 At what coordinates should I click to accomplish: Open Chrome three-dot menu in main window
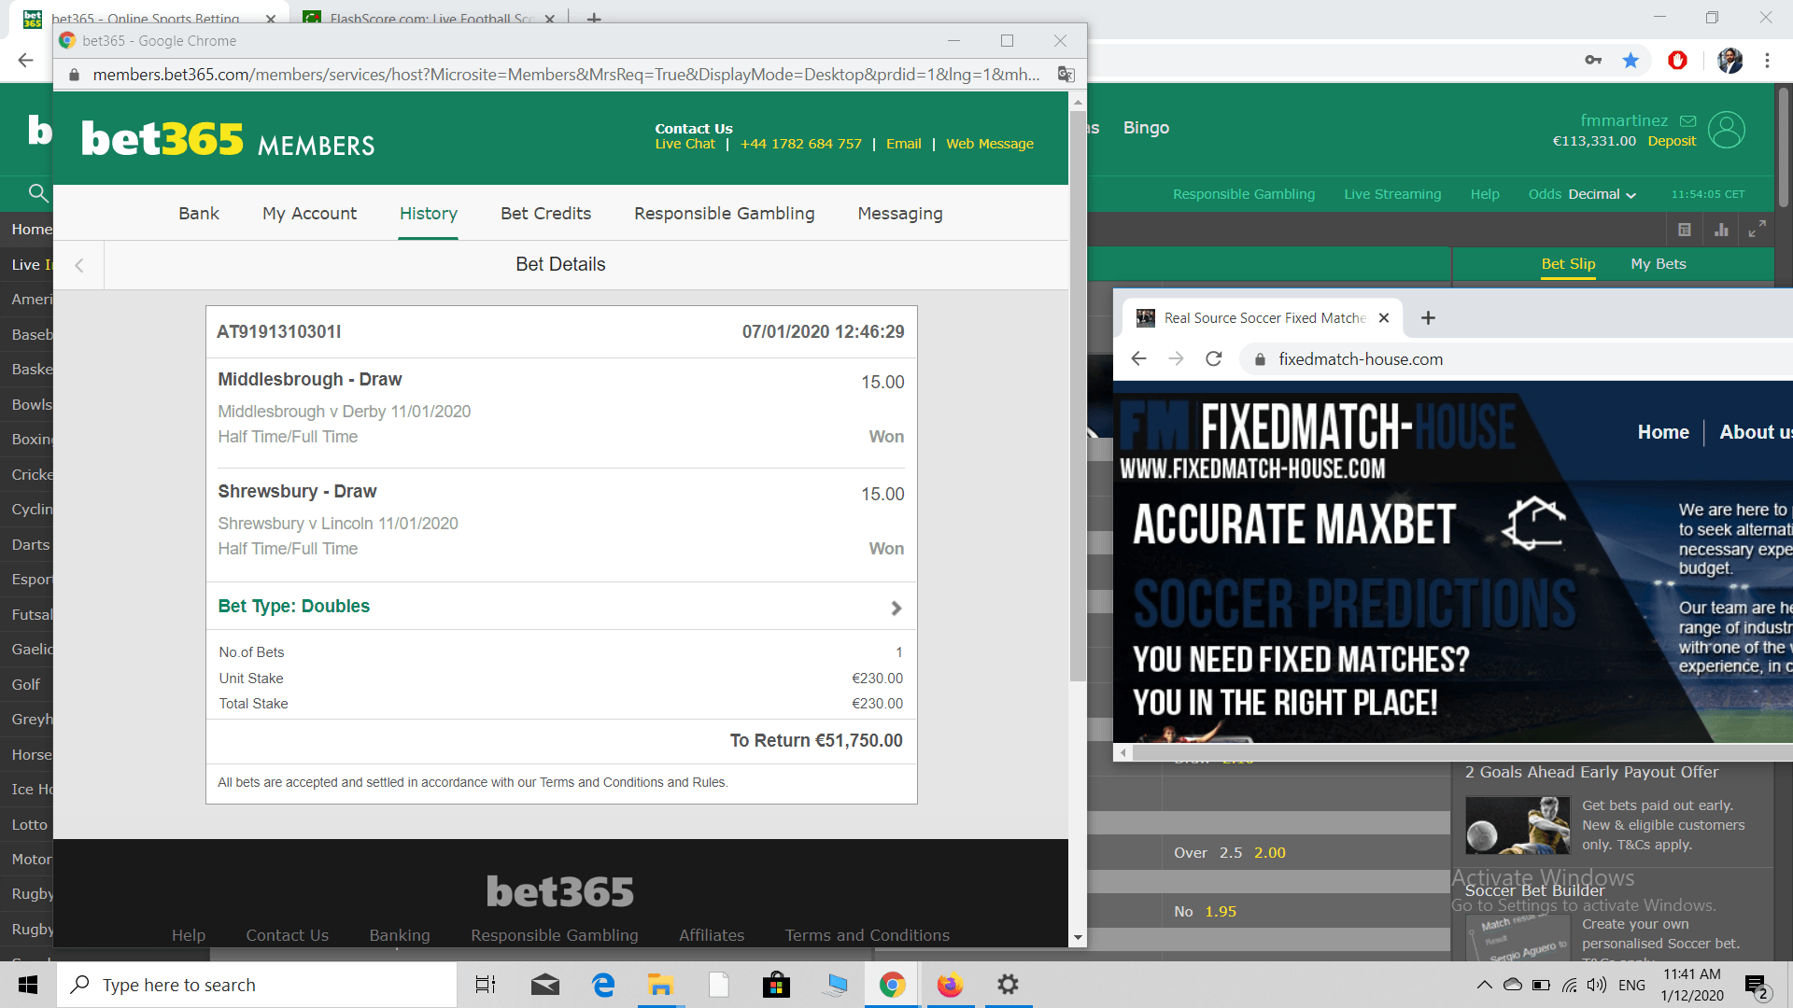pos(1767,61)
